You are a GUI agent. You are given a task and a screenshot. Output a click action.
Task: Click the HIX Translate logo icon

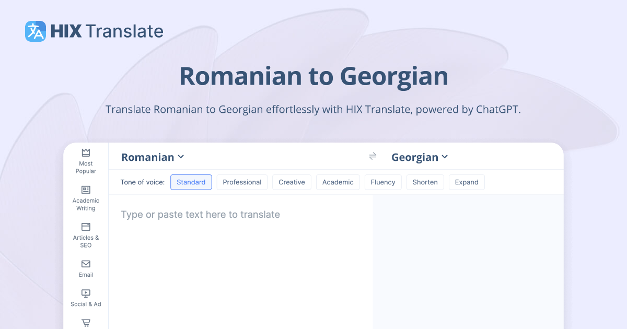tap(34, 31)
